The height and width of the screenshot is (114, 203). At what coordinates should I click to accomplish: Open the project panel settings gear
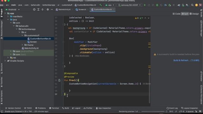(48, 9)
